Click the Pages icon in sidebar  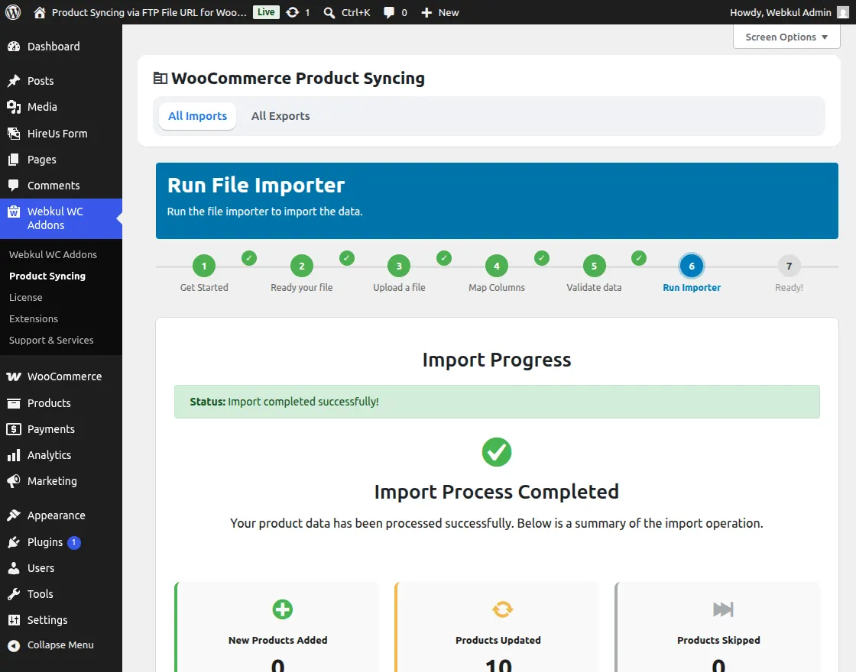coord(14,160)
